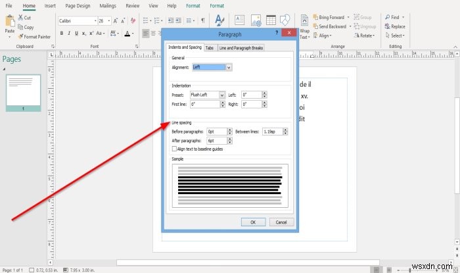Activate the Format Painter tool
This screenshot has width=460, height=273.
click(34, 37)
